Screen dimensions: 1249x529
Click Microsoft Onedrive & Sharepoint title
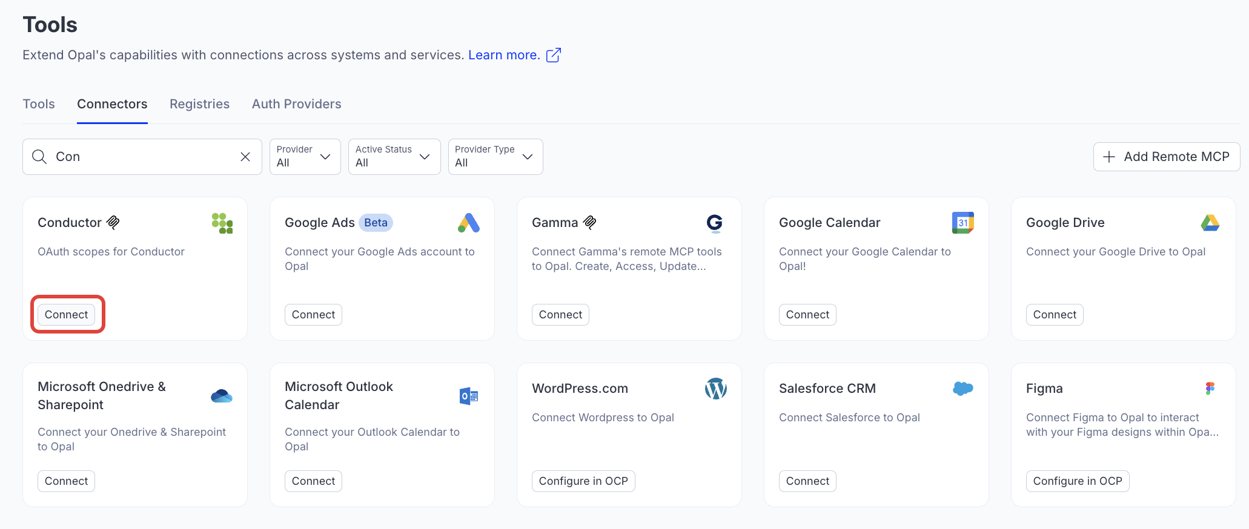(102, 396)
